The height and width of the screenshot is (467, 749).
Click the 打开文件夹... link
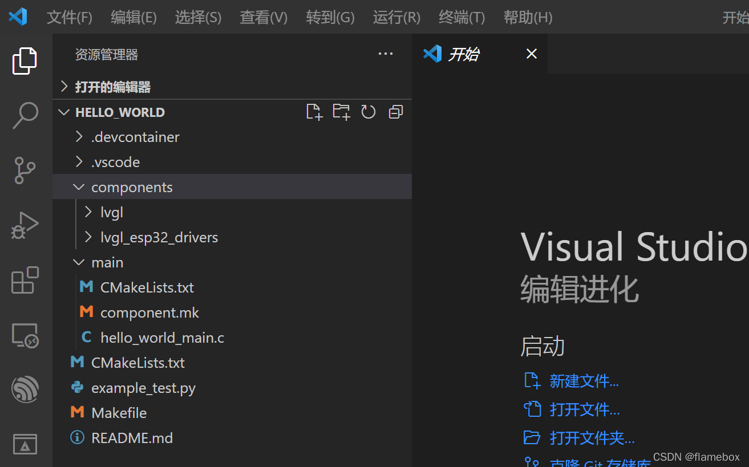pyautogui.click(x=592, y=438)
